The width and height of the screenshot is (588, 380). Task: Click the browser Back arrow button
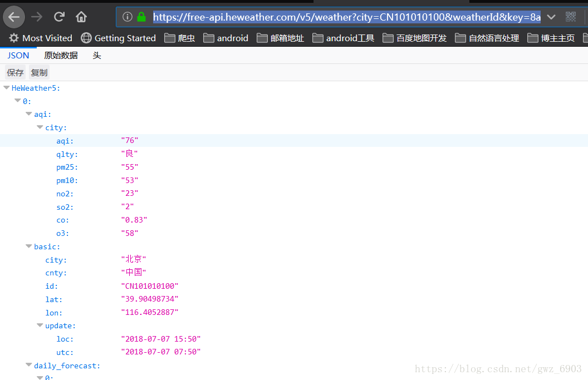pyautogui.click(x=14, y=17)
